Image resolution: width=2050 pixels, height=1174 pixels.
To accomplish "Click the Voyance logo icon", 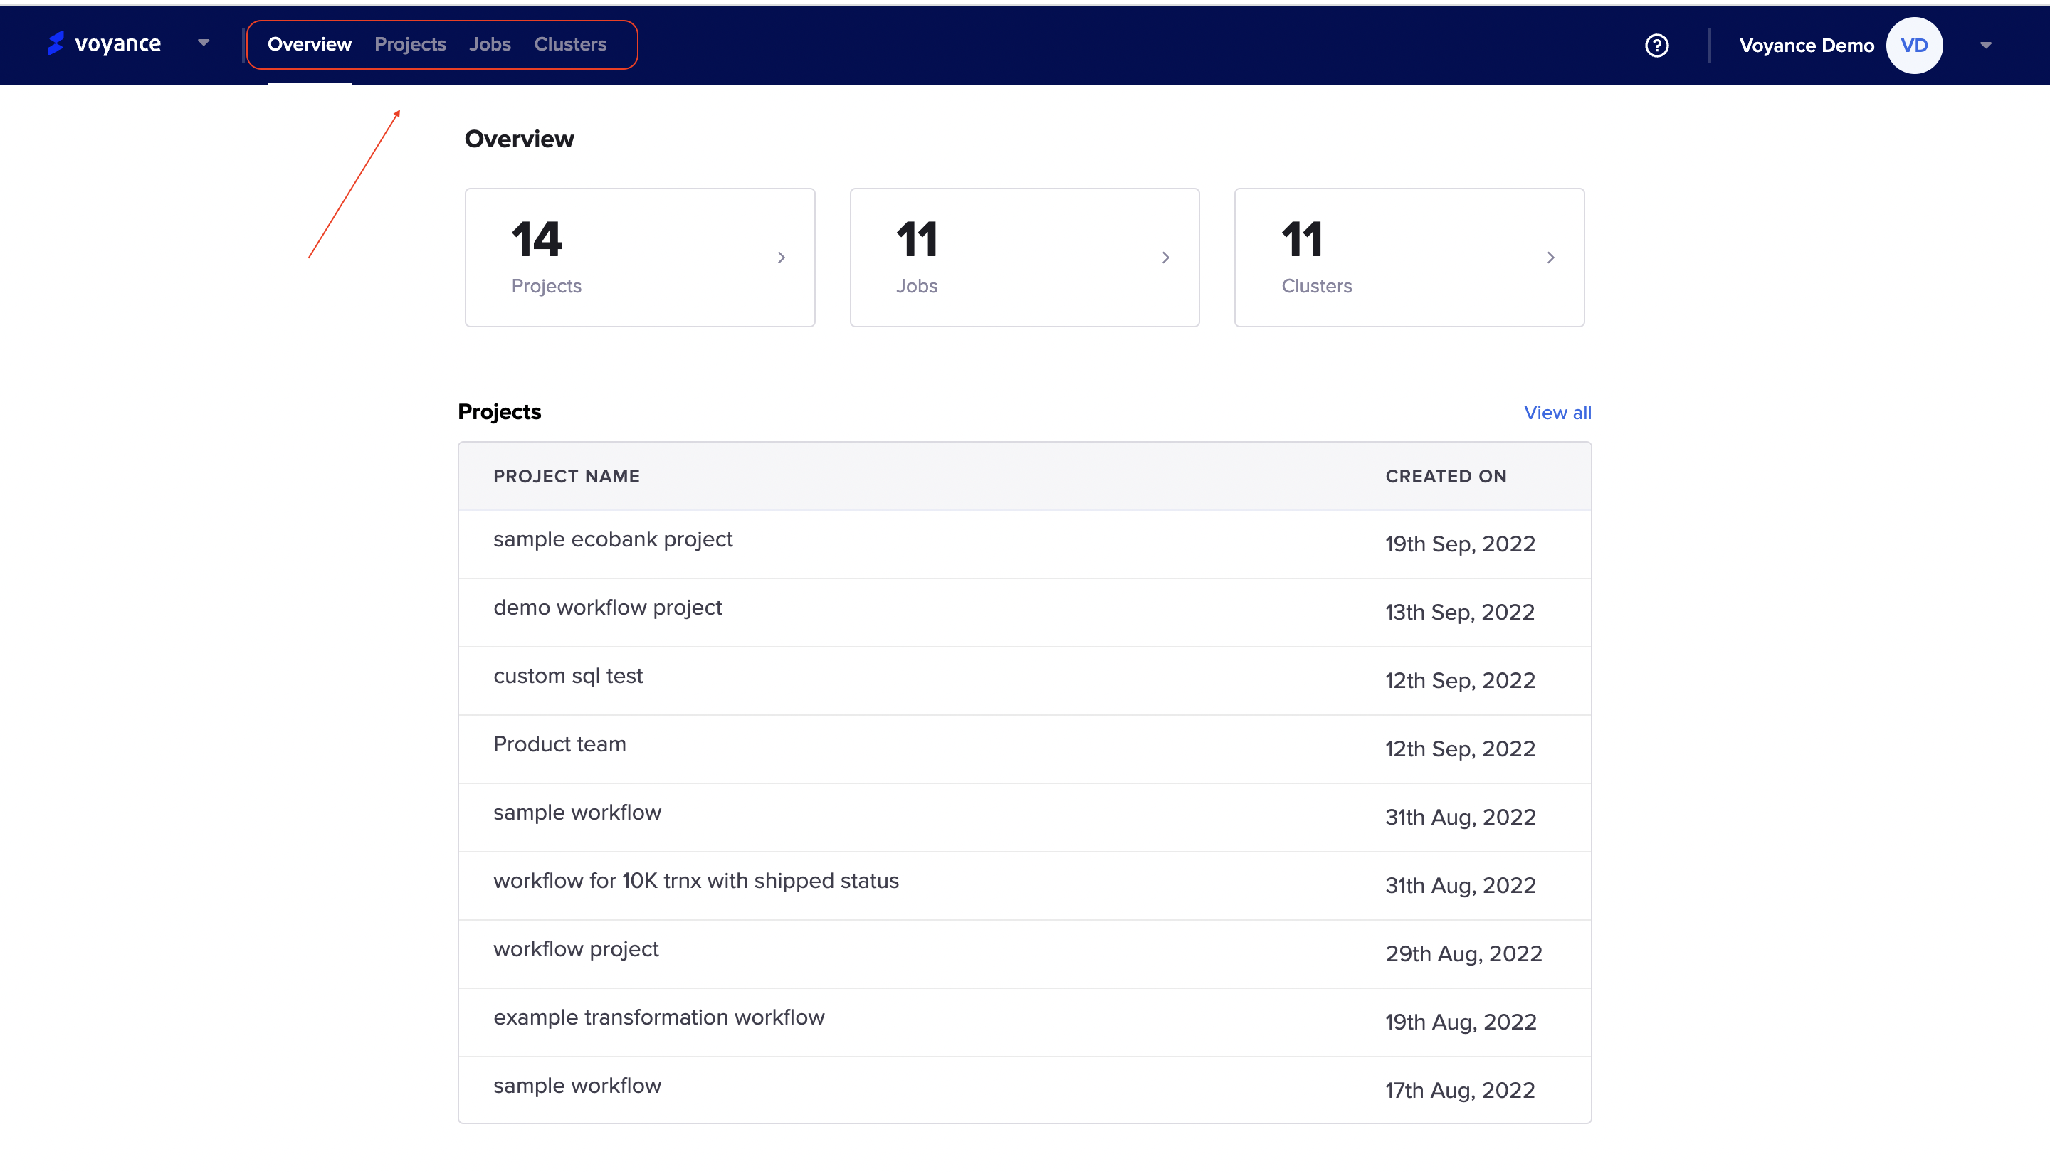I will [x=55, y=43].
